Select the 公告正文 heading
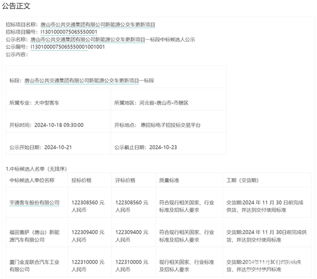Screen dimensions: 317x279 point(16,6)
